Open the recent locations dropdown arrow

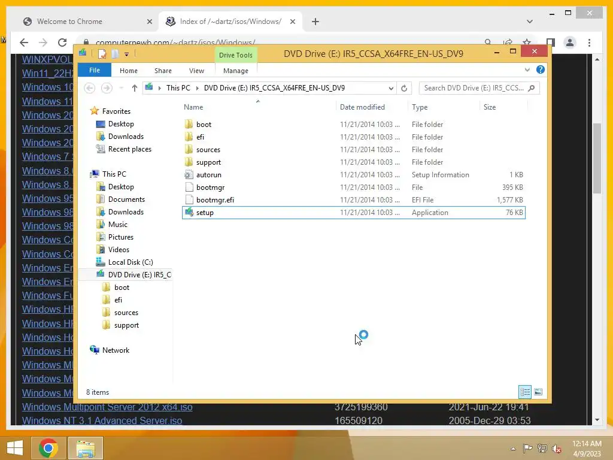tap(121, 88)
